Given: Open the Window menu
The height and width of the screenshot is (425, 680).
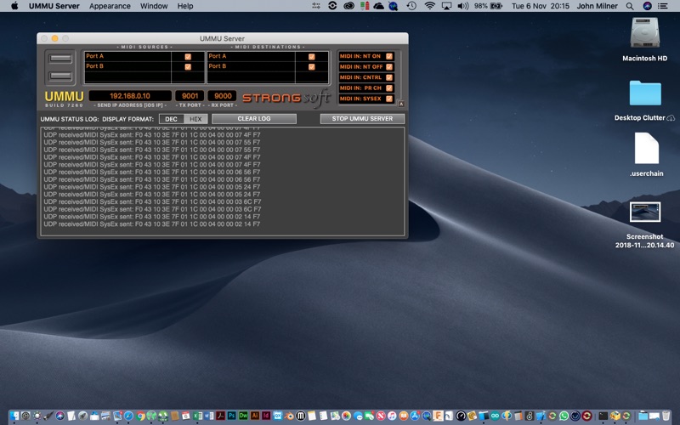Looking at the screenshot, I should pyautogui.click(x=154, y=6).
